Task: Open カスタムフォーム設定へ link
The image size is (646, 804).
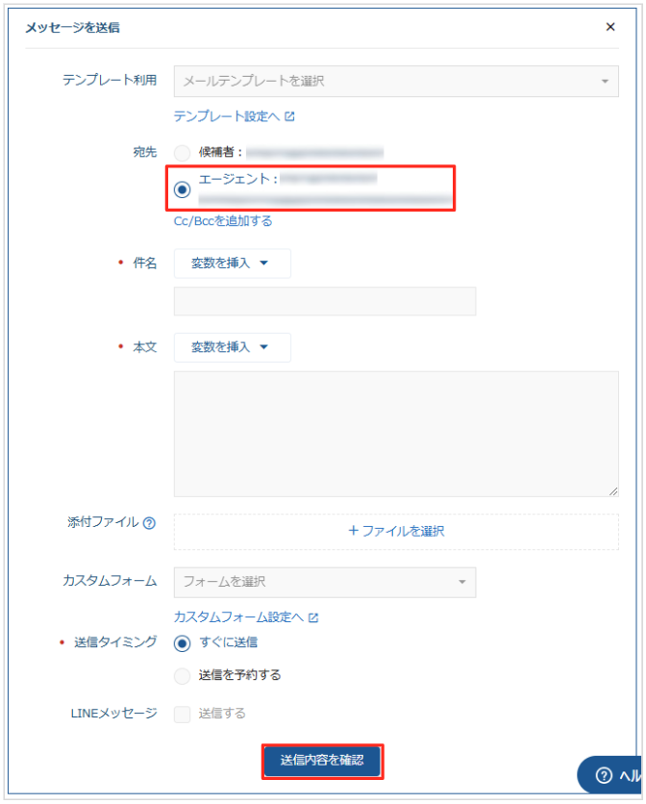Action: (x=238, y=617)
